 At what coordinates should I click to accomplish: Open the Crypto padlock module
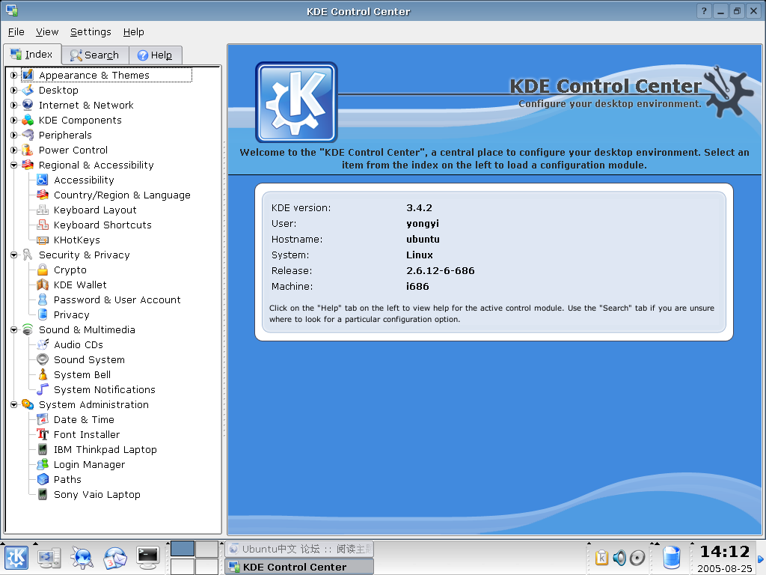pos(43,270)
